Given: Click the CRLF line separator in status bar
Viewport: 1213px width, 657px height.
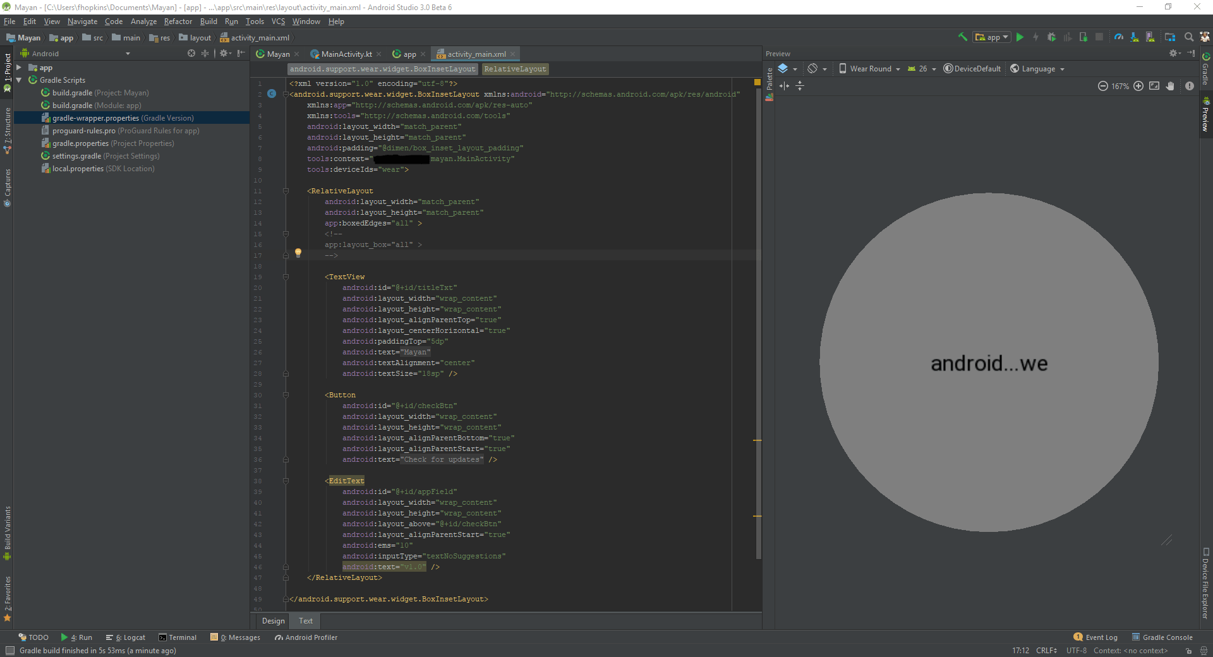Looking at the screenshot, I should coord(1046,651).
